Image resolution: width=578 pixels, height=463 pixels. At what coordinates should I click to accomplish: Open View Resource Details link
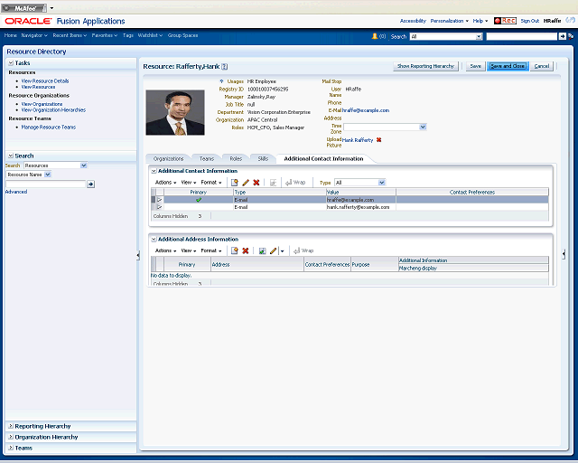(45, 80)
